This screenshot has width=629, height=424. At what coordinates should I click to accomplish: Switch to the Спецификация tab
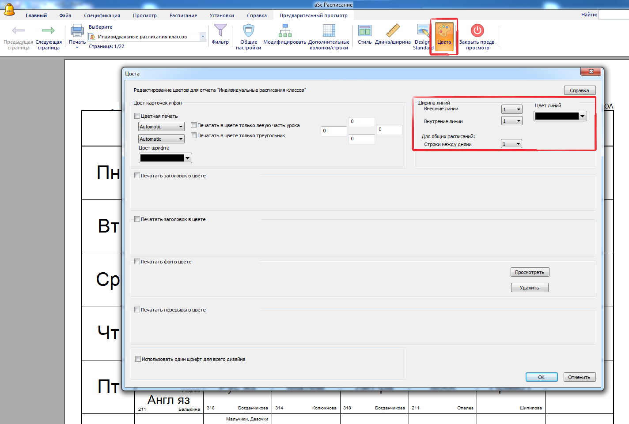[x=102, y=15]
